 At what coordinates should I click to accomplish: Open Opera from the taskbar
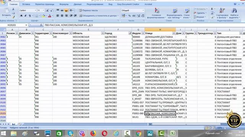(x=105, y=133)
